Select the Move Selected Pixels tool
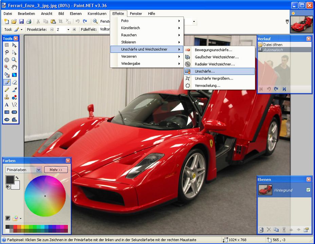Image resolution: width=315 pixels, height=244 pixels. pos(14,45)
